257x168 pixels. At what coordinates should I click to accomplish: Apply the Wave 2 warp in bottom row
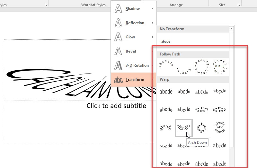184,163
